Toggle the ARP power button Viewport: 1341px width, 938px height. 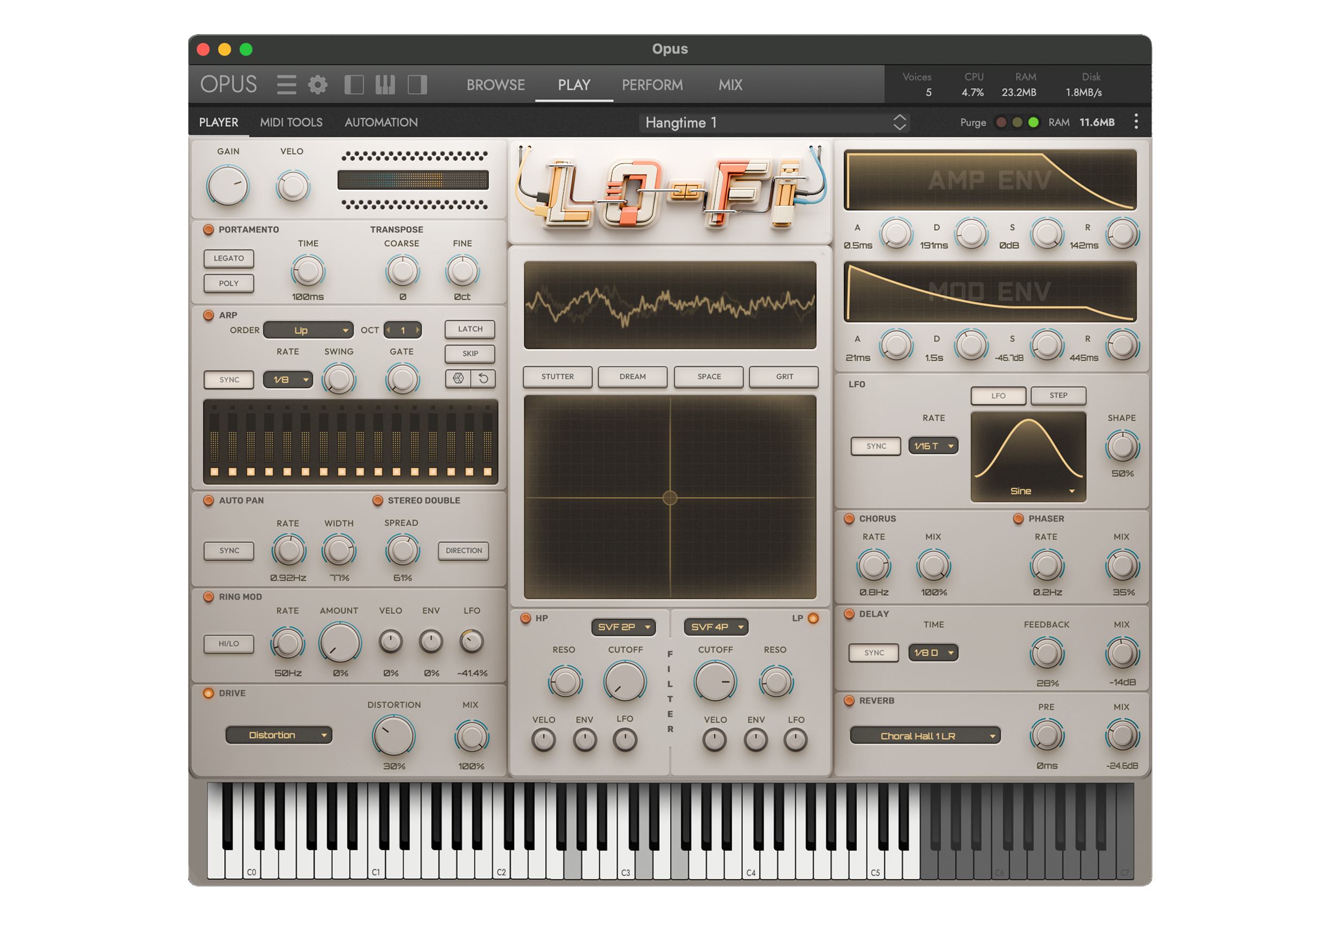209,315
